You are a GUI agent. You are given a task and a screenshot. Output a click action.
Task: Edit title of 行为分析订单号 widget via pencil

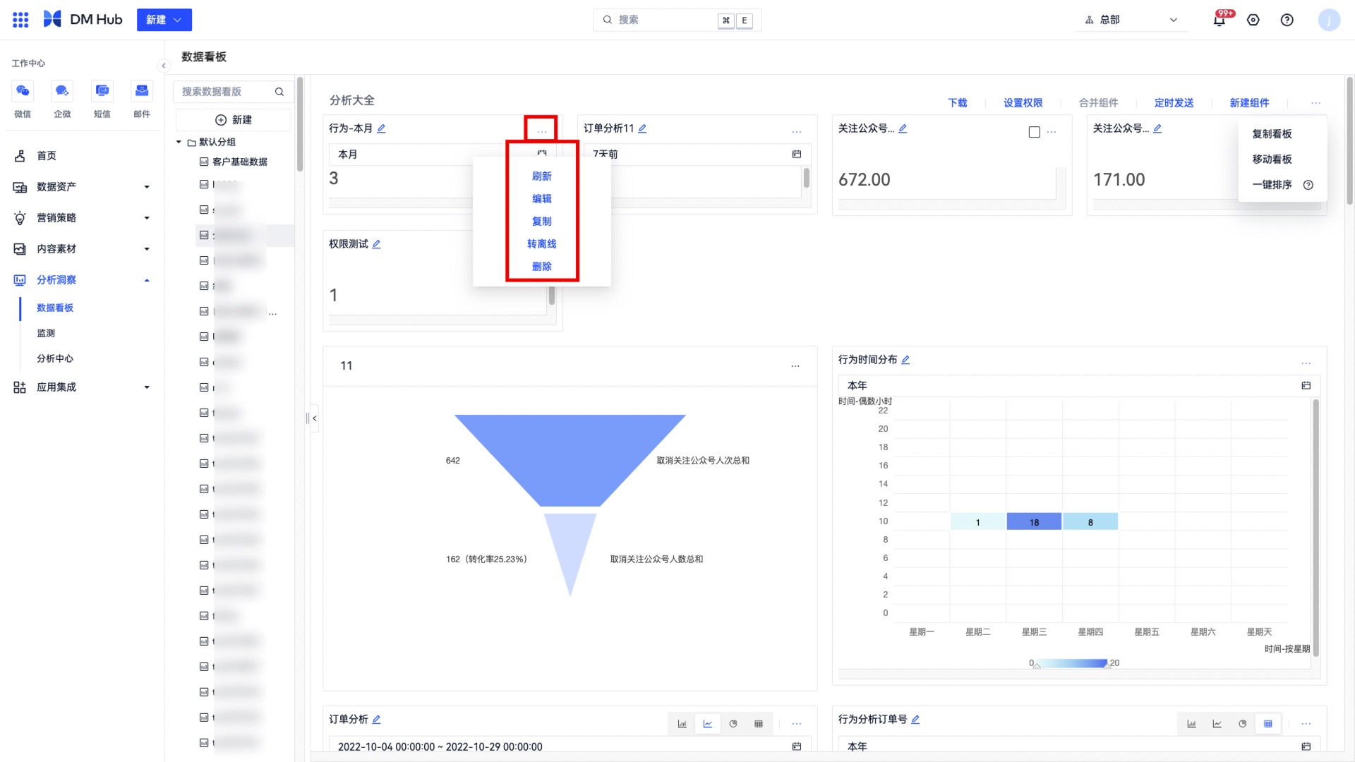[915, 720]
